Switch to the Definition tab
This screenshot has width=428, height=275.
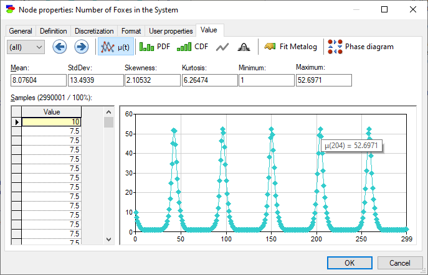[x=53, y=31]
